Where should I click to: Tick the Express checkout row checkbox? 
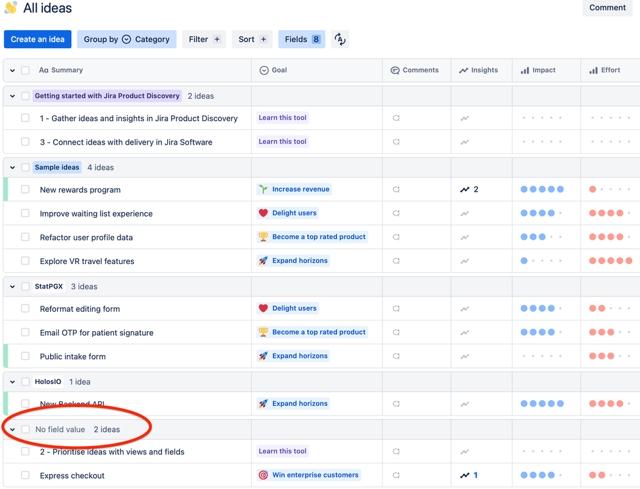click(26, 475)
